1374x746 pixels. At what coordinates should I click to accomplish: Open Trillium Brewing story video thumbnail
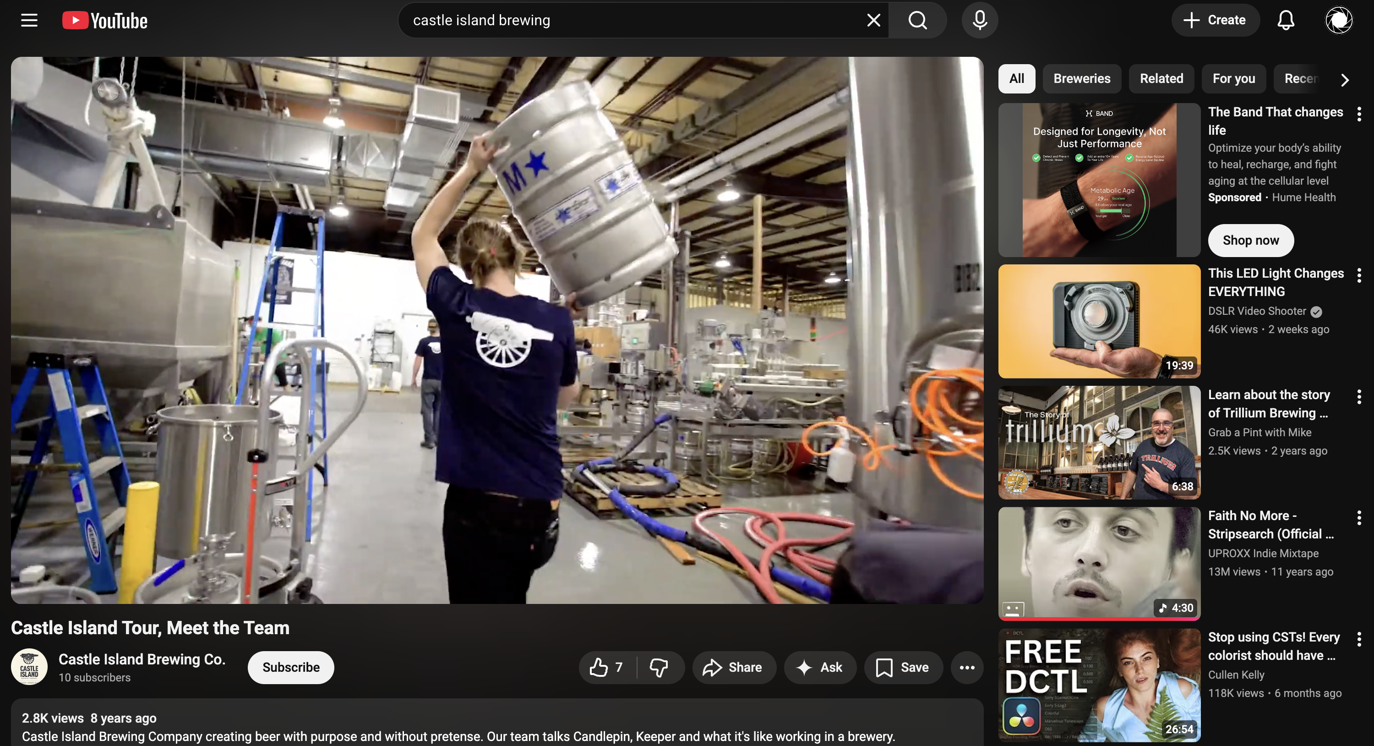click(1099, 442)
